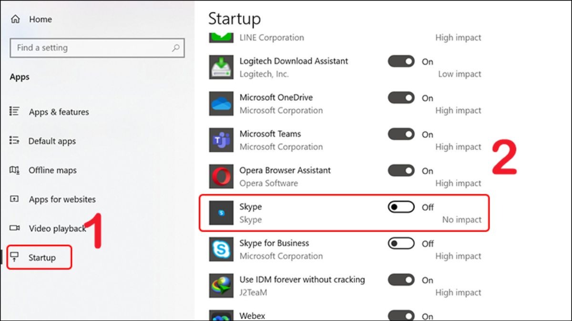Select Offline maps in sidebar
Screen dimensions: 572x321
point(52,170)
